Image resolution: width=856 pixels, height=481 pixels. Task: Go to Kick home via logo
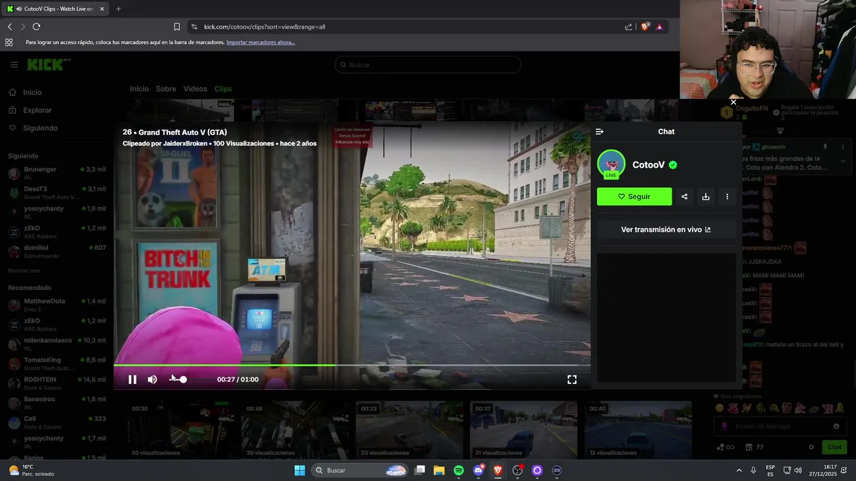pos(45,65)
